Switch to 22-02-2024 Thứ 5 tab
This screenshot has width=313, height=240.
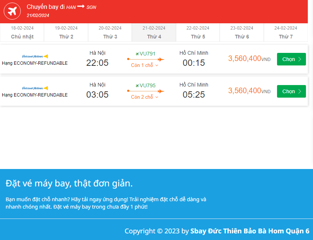pyautogui.click(x=198, y=33)
